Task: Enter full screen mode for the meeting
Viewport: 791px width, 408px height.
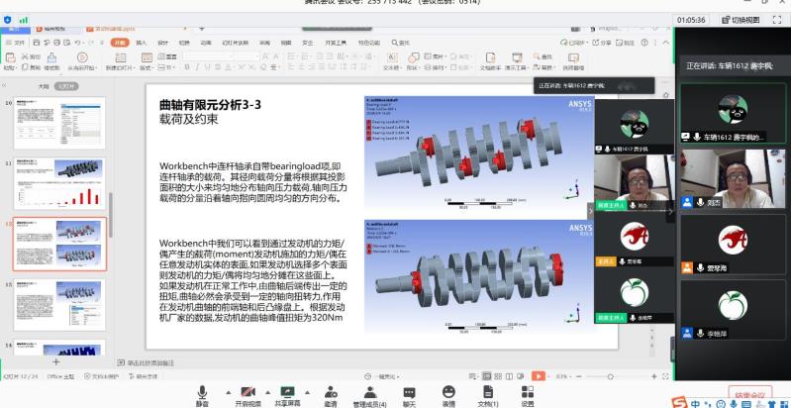Action: click(777, 20)
